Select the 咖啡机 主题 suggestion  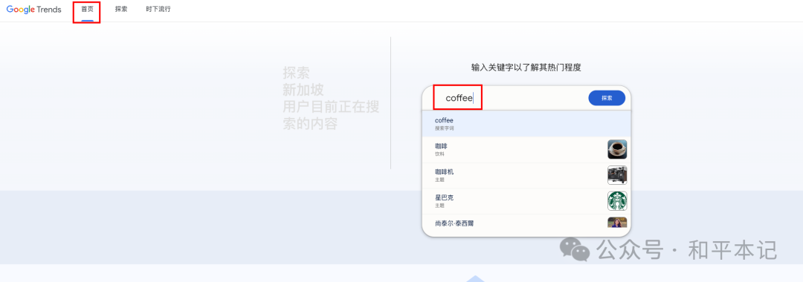coord(526,175)
